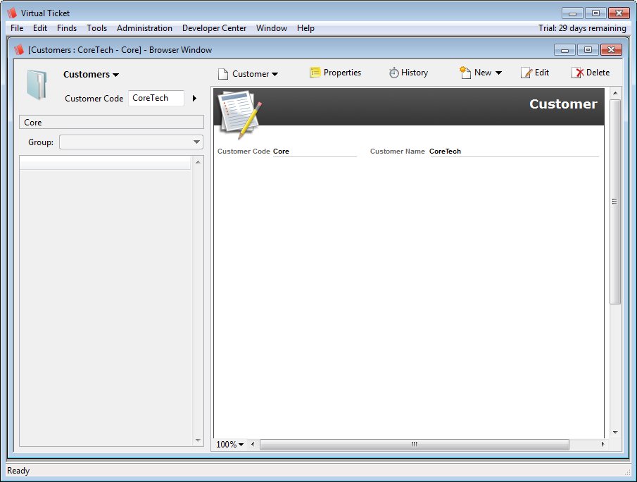The height and width of the screenshot is (482, 637).
Task: Click the customer list scroll up arrow
Action: tap(198, 162)
